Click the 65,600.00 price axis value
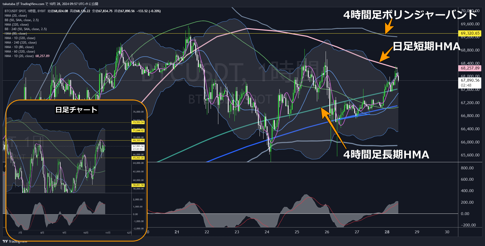 pyautogui.click(x=470, y=155)
